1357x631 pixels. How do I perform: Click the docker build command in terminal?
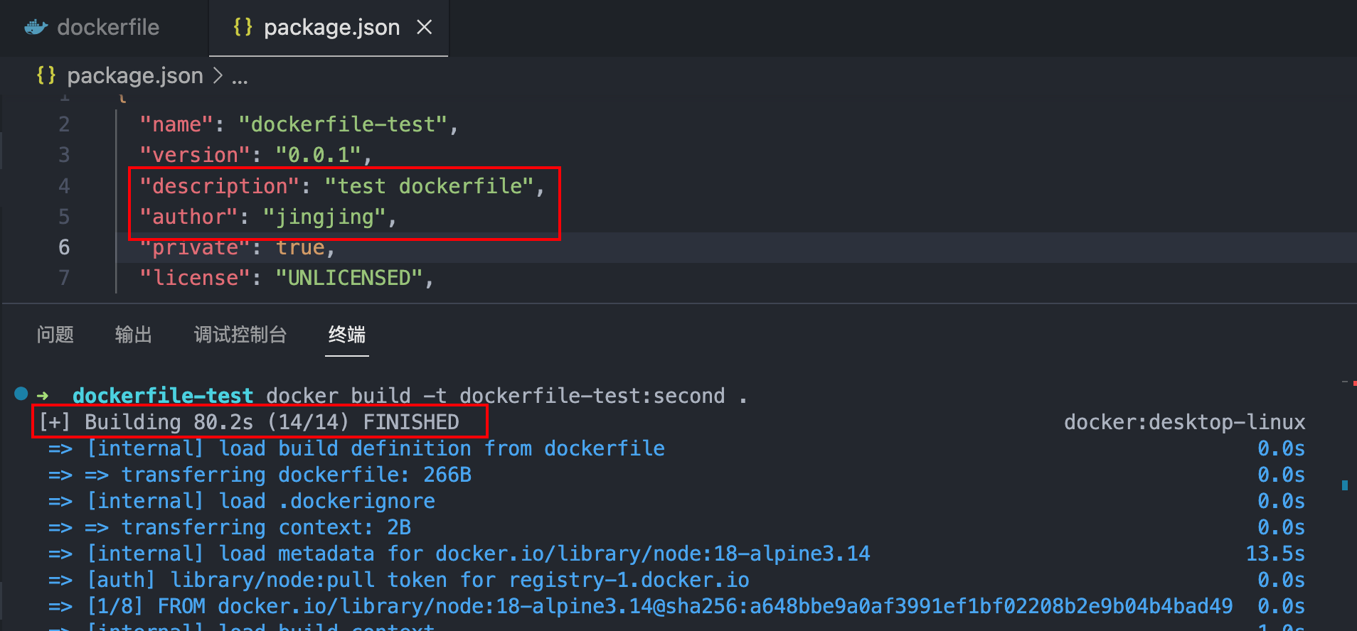pos(496,396)
